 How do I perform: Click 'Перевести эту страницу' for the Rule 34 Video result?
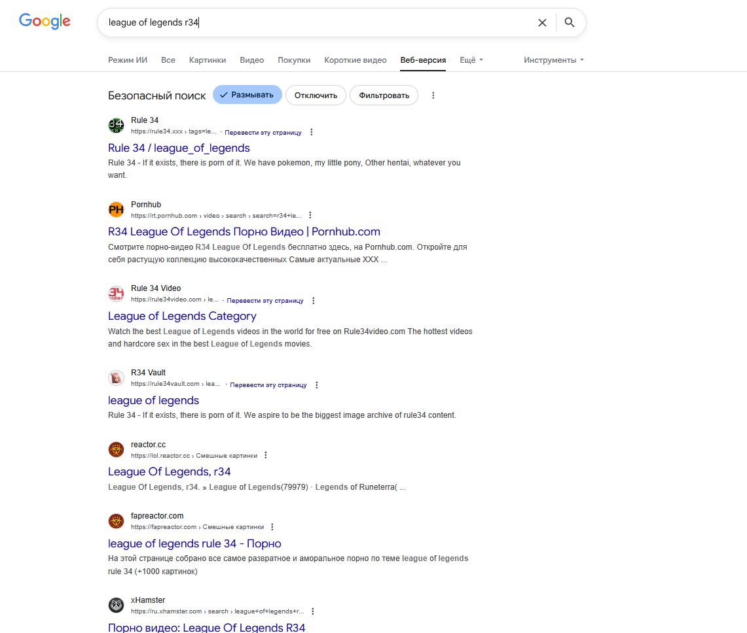point(265,300)
